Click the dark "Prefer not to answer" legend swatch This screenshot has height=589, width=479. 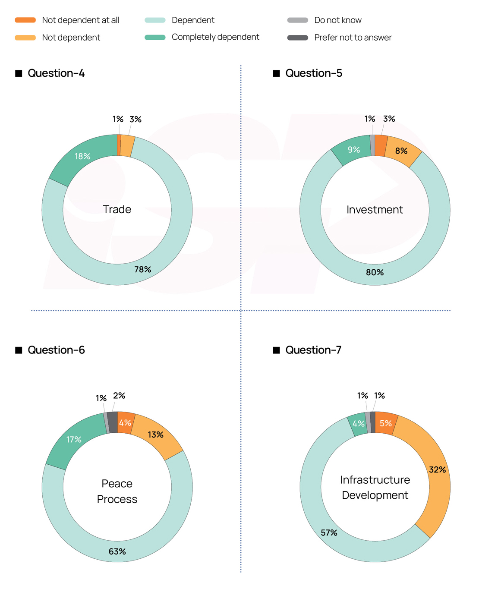[x=297, y=38]
